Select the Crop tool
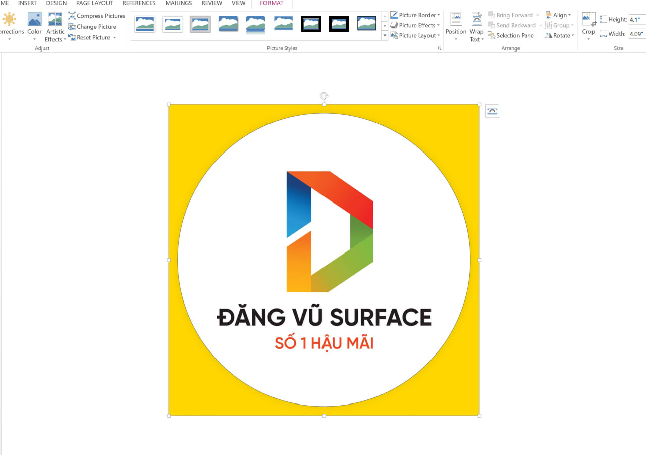Viewport: 646px width, 455px height. (588, 26)
